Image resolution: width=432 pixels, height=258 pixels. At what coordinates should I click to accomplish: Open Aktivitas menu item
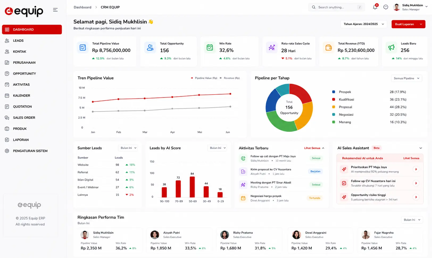click(x=32, y=85)
